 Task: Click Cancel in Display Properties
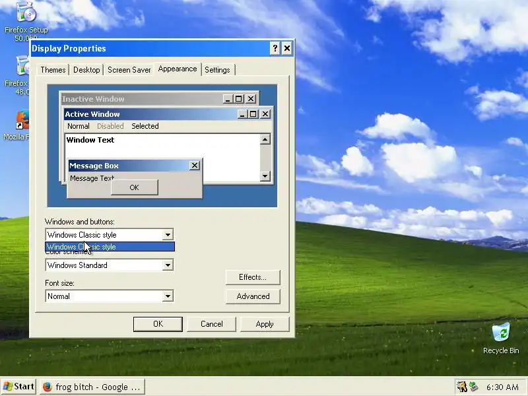click(x=211, y=324)
